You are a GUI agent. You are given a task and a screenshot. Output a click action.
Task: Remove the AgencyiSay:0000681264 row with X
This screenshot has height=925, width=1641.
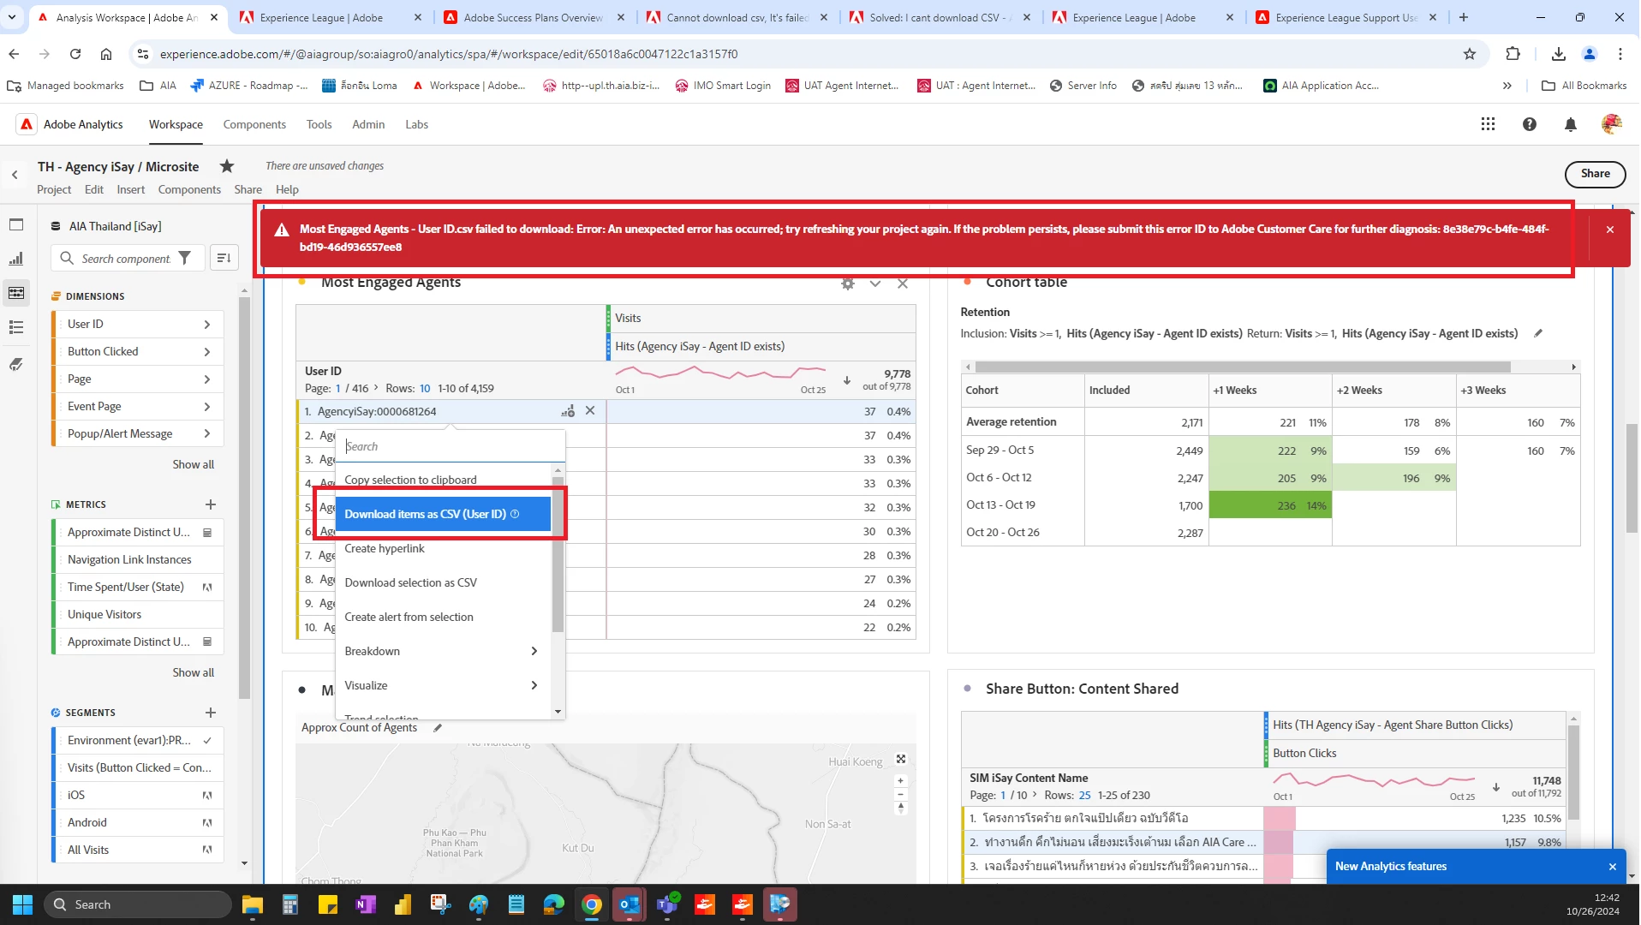tap(590, 411)
